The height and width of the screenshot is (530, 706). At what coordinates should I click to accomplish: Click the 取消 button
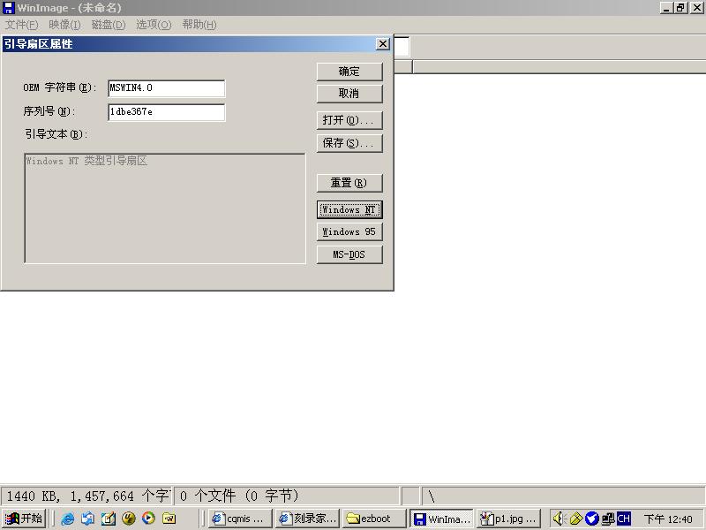pyautogui.click(x=349, y=94)
